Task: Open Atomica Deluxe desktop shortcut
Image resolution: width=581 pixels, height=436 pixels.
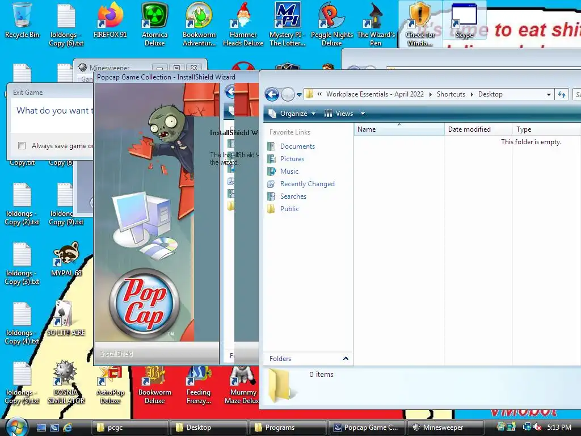Action: (x=154, y=24)
